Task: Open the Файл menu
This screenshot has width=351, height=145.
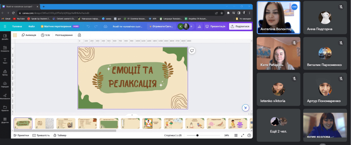Action: pos(32,26)
